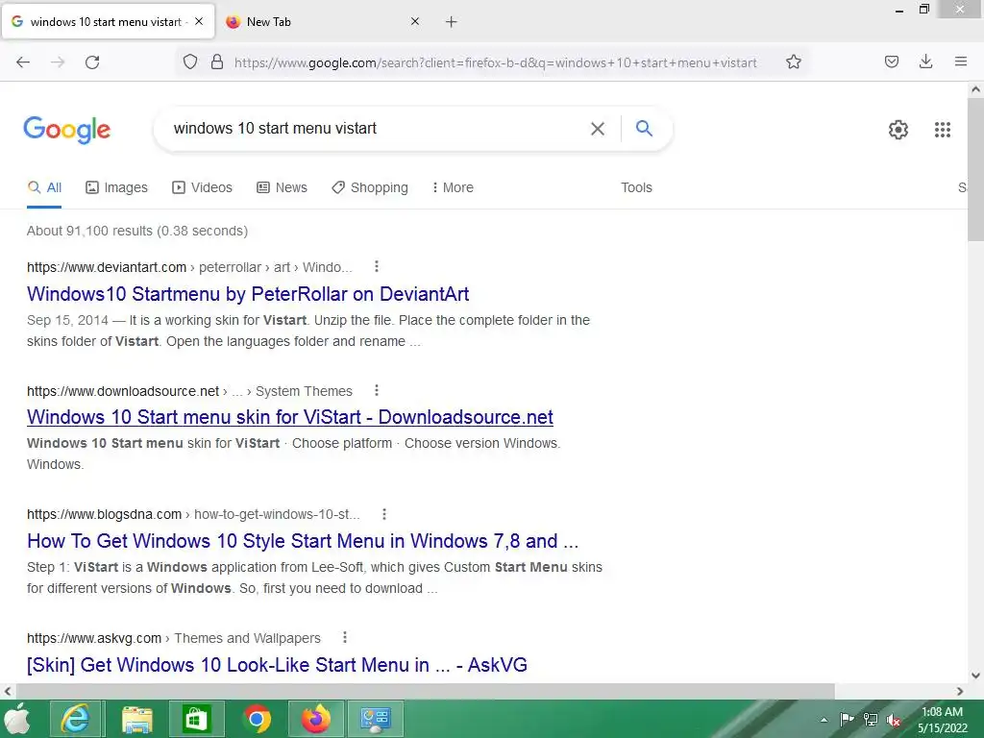Launch Internet Explorer from taskbar

pyautogui.click(x=75, y=719)
